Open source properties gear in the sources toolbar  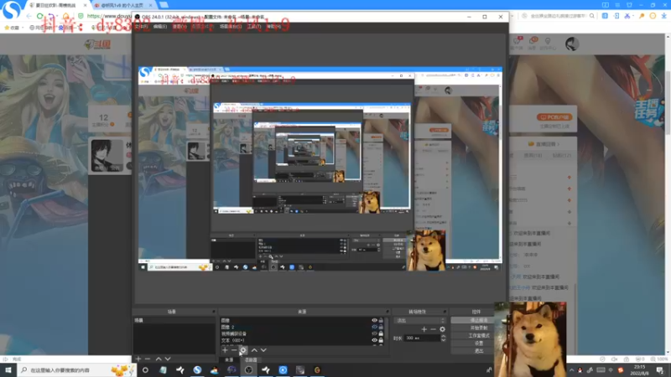point(243,350)
